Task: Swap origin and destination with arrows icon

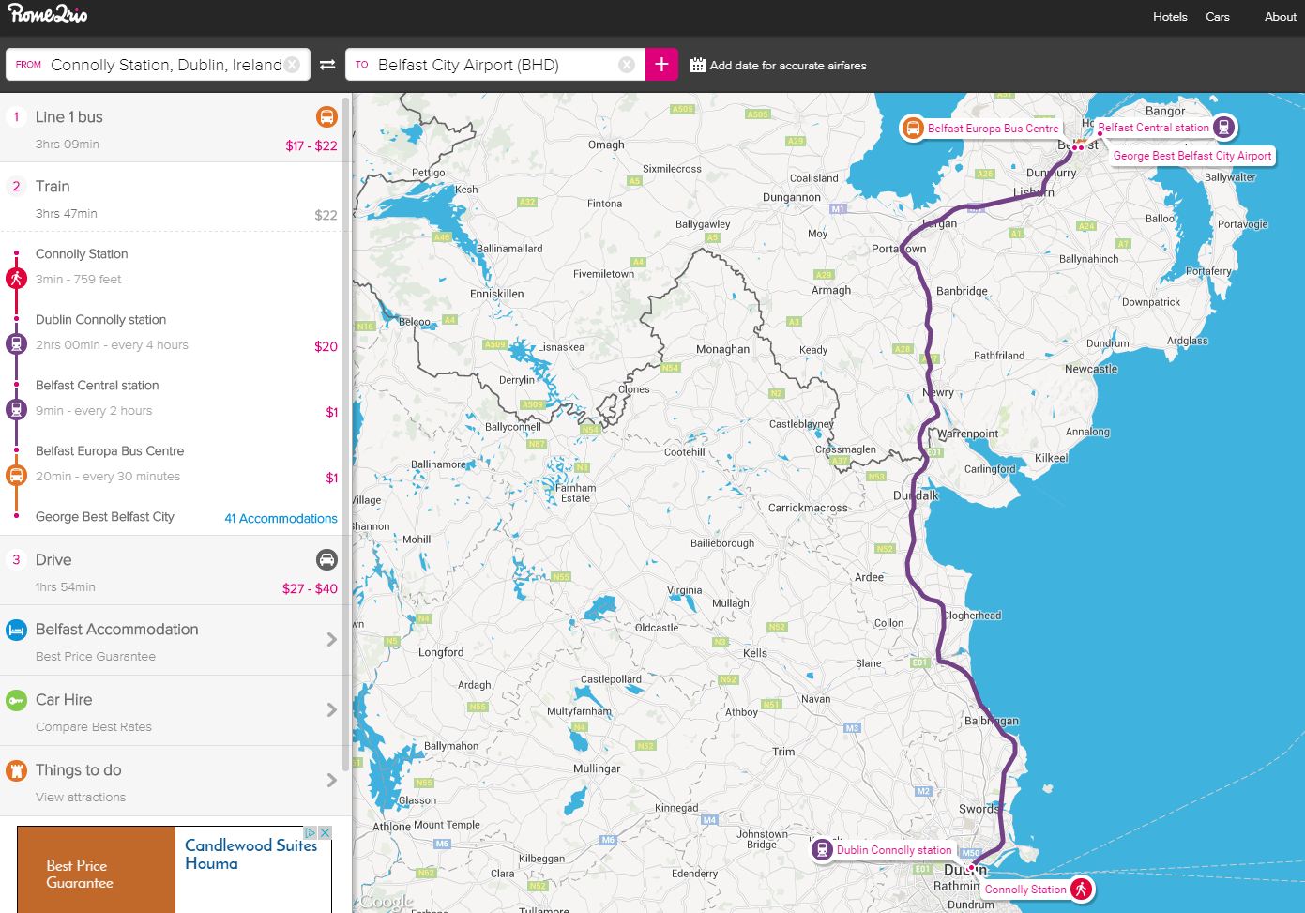Action: pos(327,65)
